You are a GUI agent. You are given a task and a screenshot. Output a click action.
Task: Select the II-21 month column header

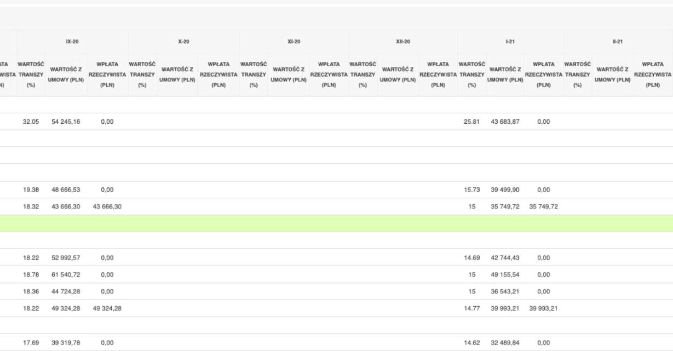[618, 42]
